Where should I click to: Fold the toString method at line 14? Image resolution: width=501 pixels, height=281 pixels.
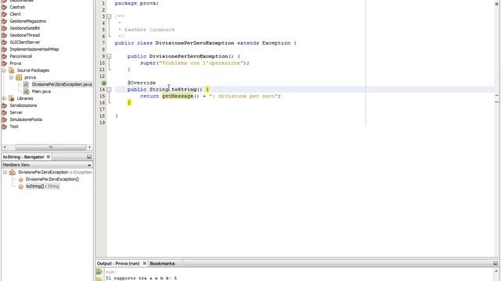[x=109, y=90]
